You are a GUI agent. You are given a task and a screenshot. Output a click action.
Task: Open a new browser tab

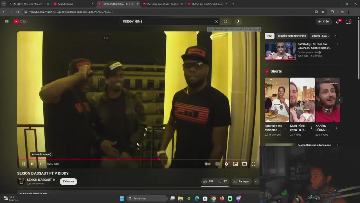point(233,4)
